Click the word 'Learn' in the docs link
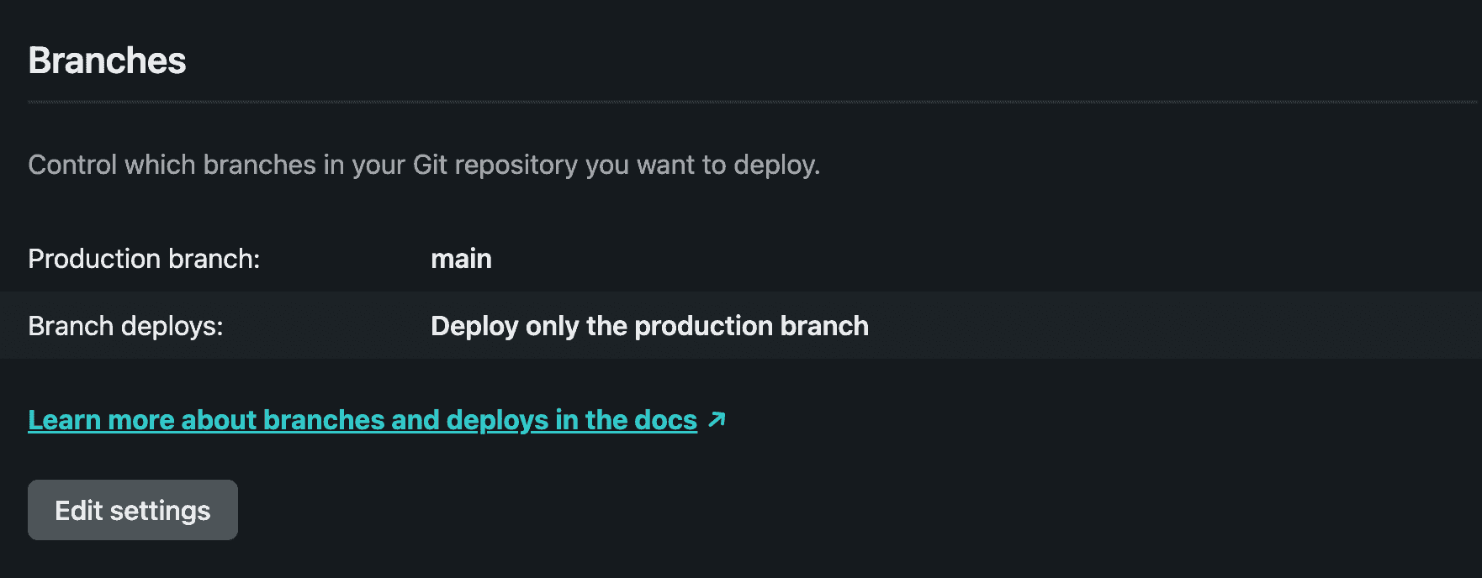Image resolution: width=1482 pixels, height=578 pixels. tap(64, 420)
